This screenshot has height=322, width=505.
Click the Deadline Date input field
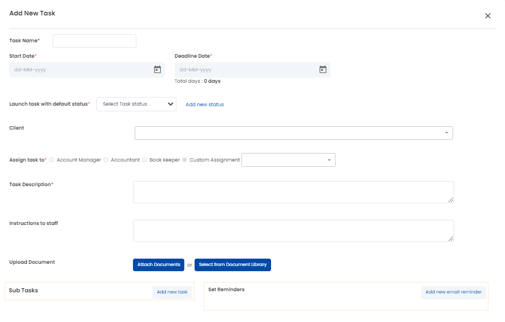pyautogui.click(x=252, y=70)
